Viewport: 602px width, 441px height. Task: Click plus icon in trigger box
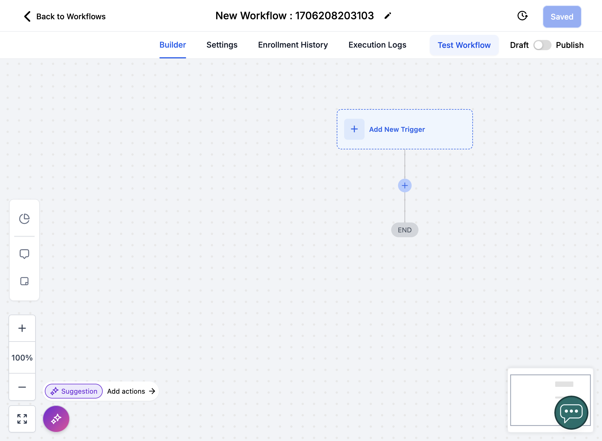pyautogui.click(x=354, y=129)
